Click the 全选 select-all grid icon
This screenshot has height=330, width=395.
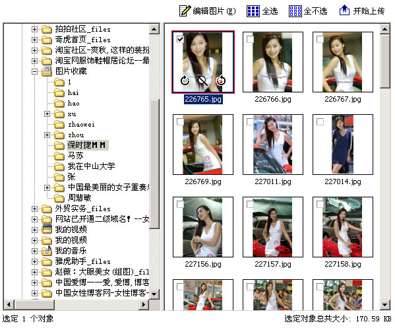coord(253,11)
